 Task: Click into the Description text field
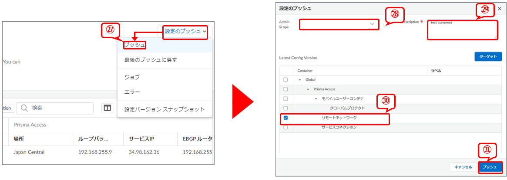click(x=462, y=30)
